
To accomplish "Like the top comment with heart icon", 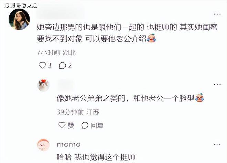I will (x=42, y=65).
